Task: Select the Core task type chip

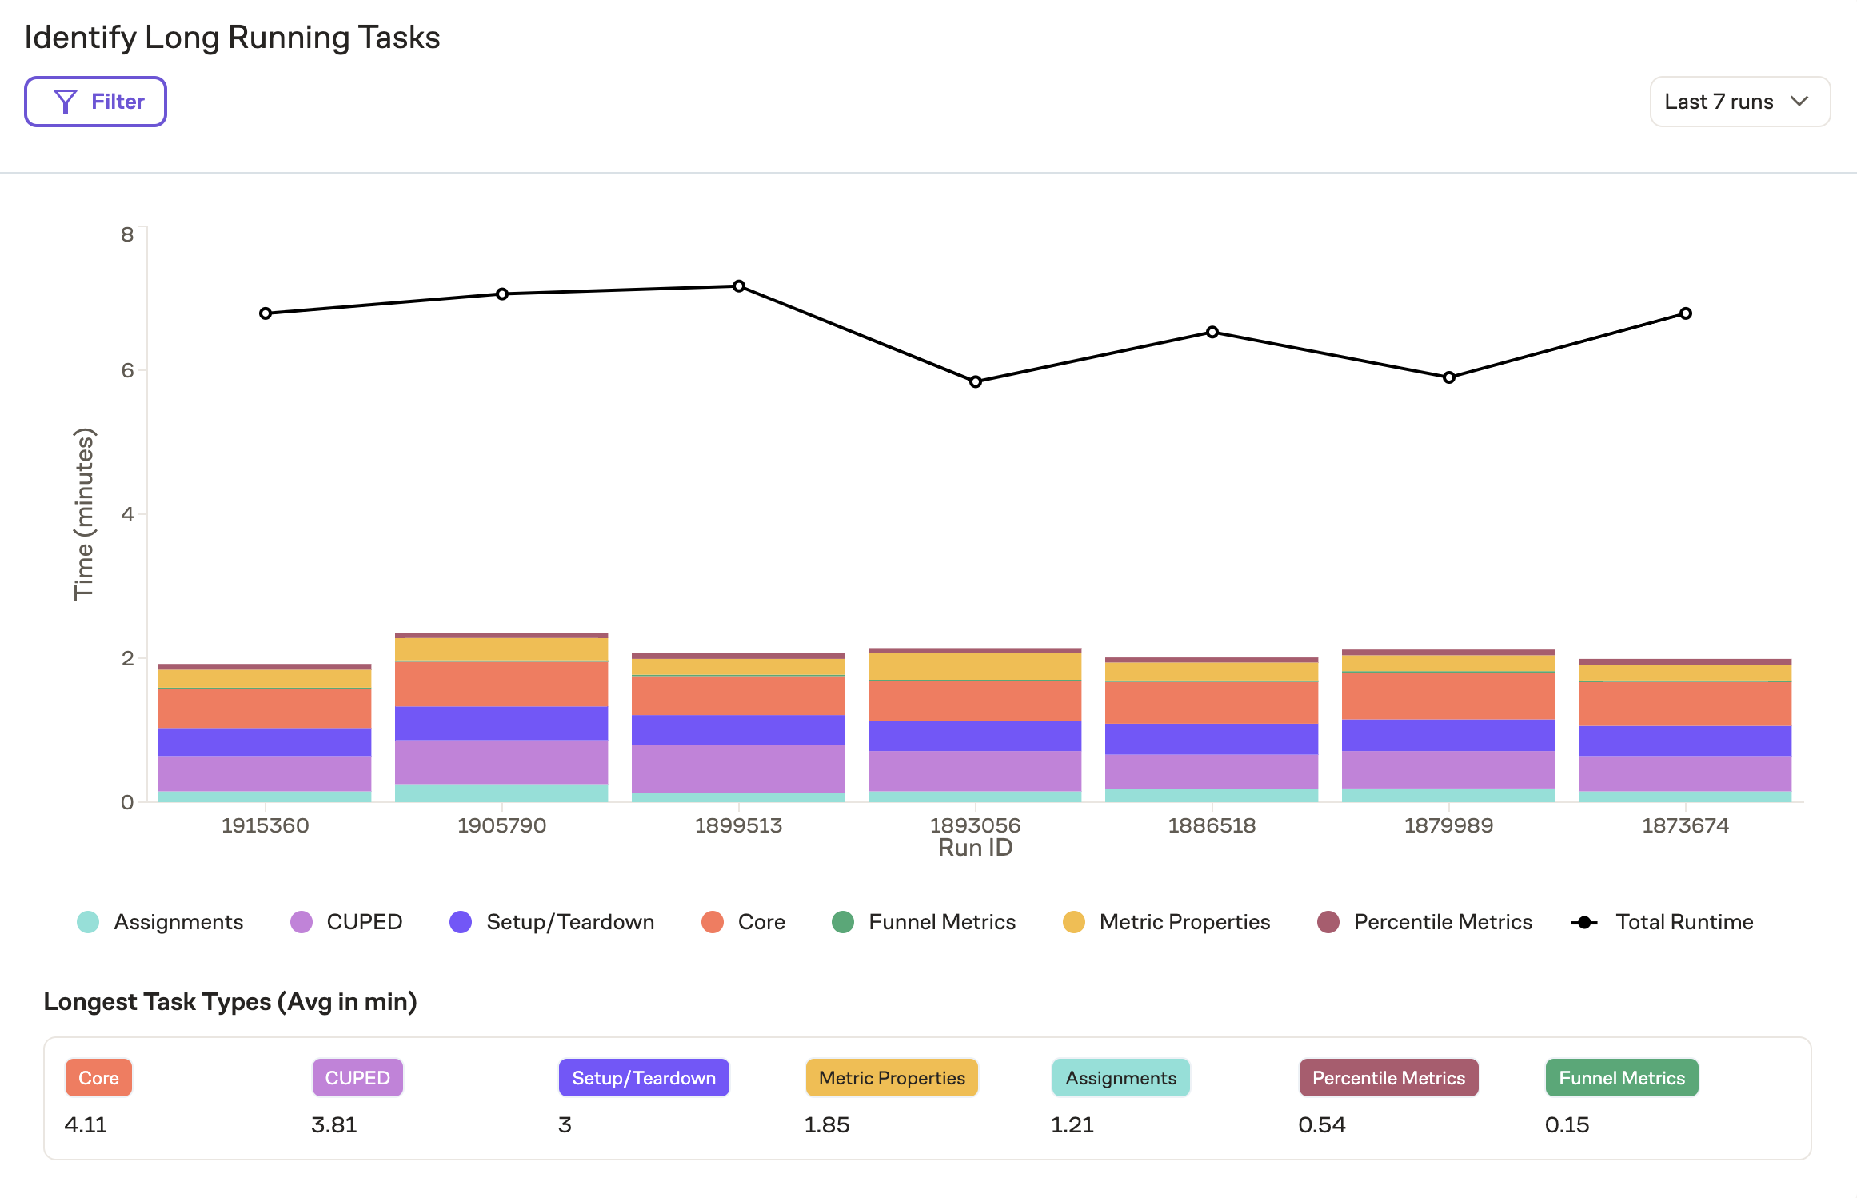Action: [98, 1077]
